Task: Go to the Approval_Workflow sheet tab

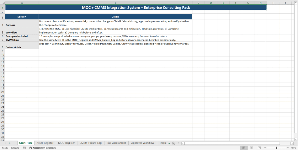Action: pyautogui.click(x=142, y=143)
